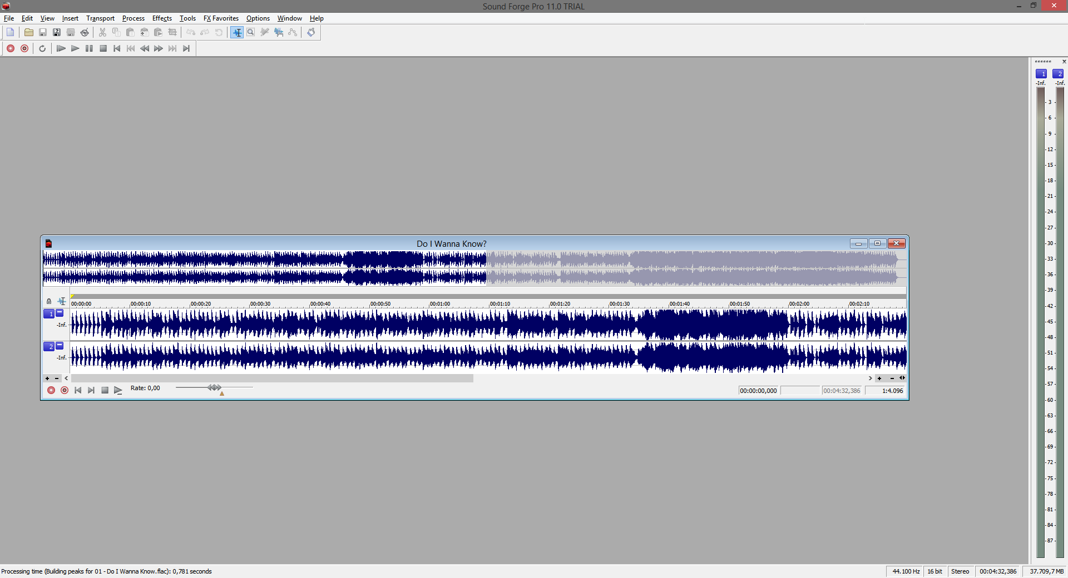This screenshot has height=578, width=1068.
Task: Click Paste to New toolbar icon
Action: 158,32
